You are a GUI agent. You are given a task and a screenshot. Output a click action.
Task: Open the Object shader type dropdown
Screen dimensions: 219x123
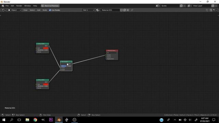pyautogui.click(x=14, y=10)
